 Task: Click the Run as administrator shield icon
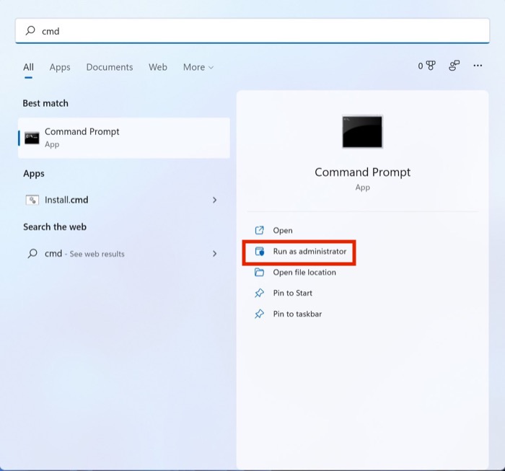click(260, 252)
